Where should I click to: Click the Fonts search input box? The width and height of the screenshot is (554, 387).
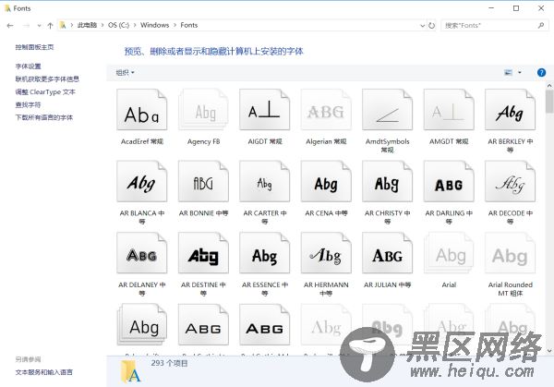[495, 26]
